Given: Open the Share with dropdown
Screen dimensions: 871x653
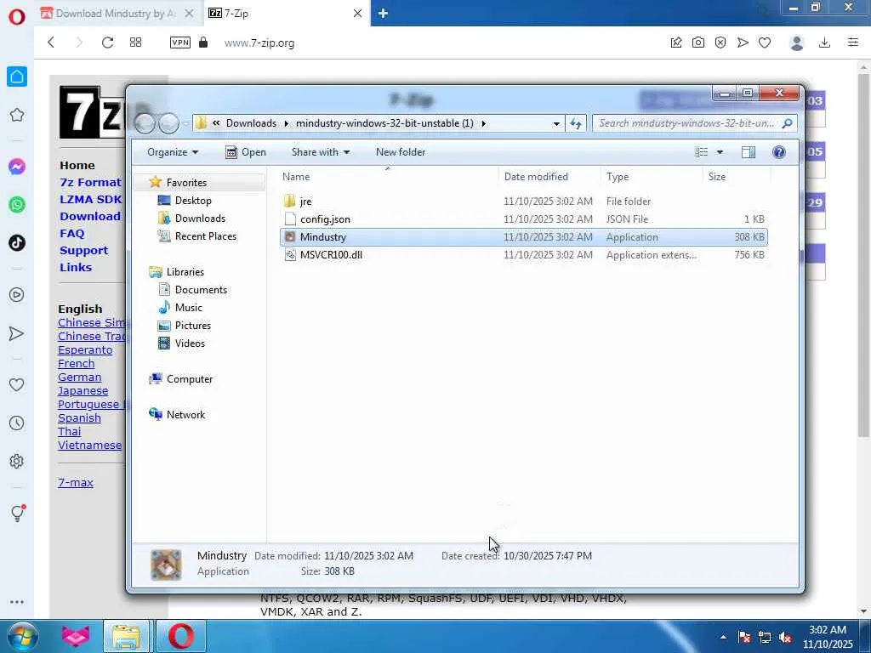Looking at the screenshot, I should tap(321, 152).
